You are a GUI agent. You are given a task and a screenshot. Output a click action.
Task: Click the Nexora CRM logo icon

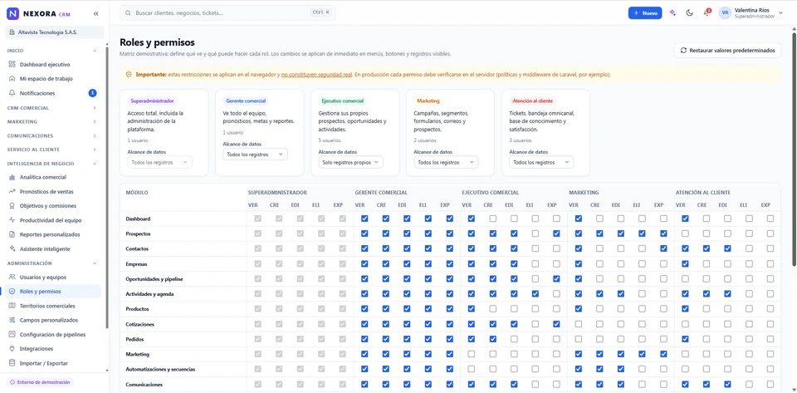12,14
